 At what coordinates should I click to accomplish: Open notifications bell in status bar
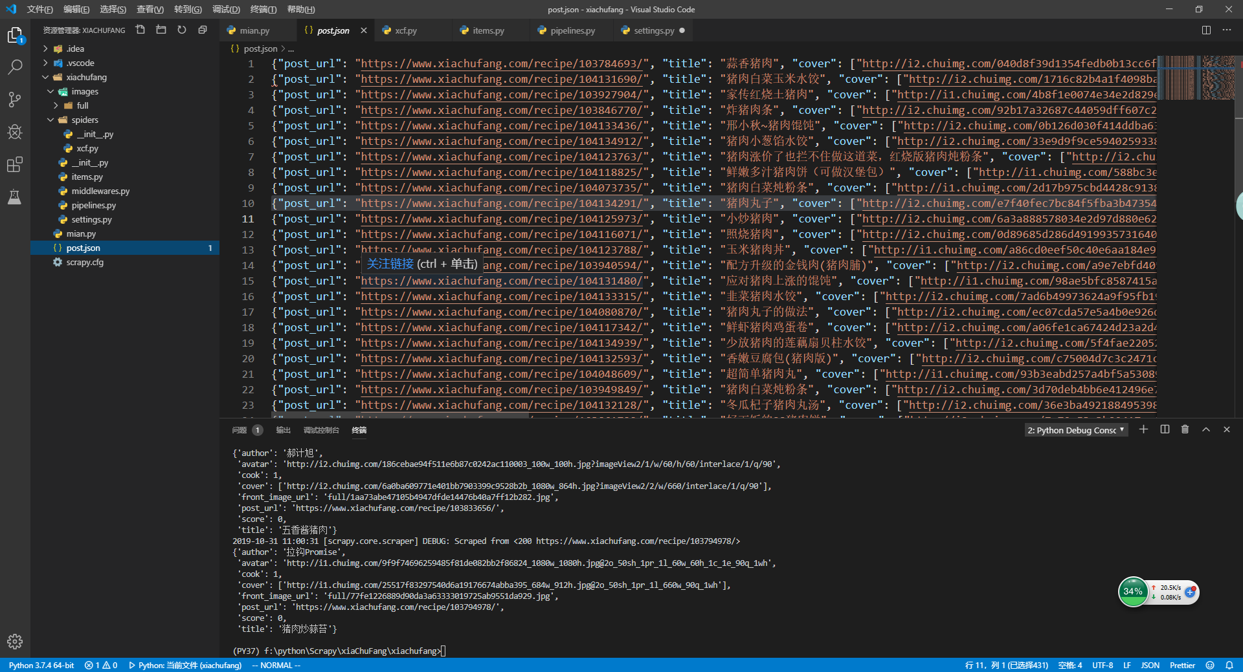pos(1229,665)
